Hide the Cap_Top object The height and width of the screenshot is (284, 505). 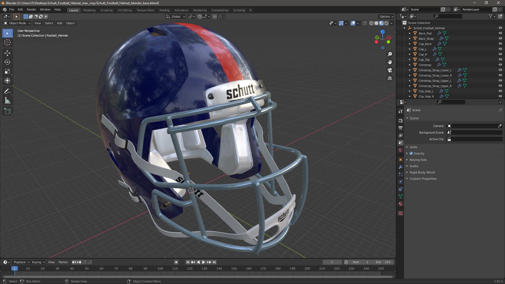point(500,59)
